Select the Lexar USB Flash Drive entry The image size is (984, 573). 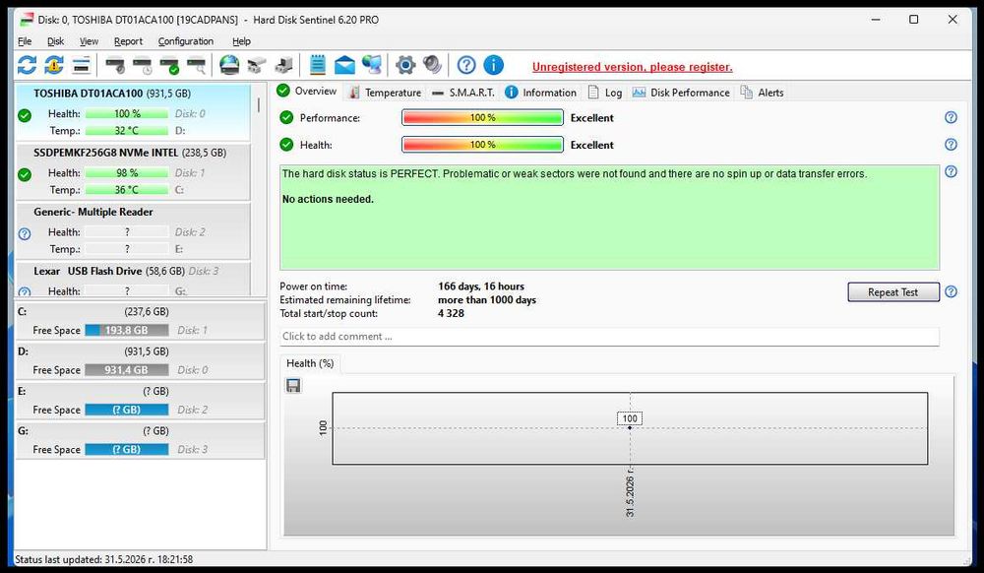point(133,279)
